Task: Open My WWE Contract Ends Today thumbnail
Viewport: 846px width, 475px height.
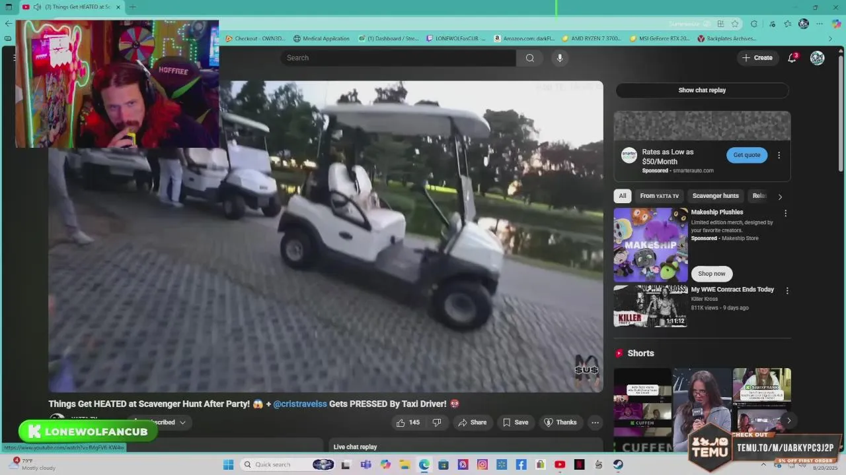Action: coord(650,305)
